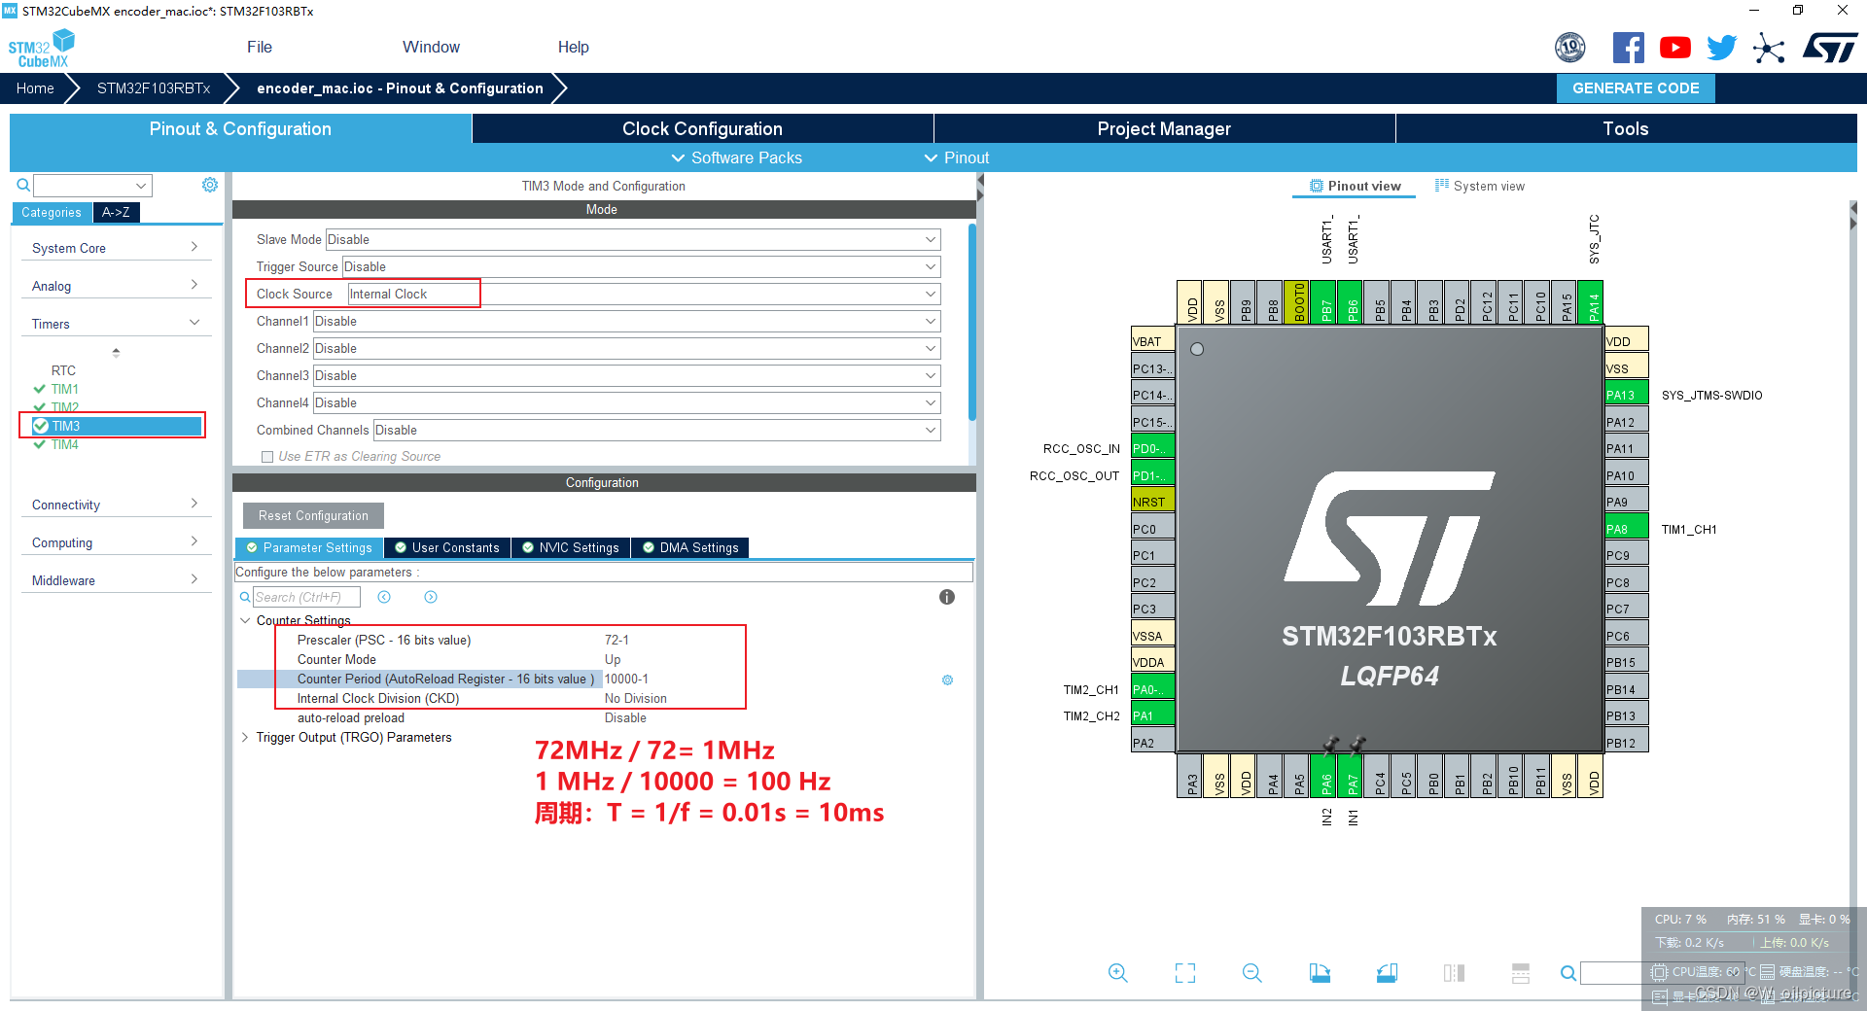The height and width of the screenshot is (1011, 1867).
Task: Switch to Project Manager tab
Action: pyautogui.click(x=1164, y=128)
